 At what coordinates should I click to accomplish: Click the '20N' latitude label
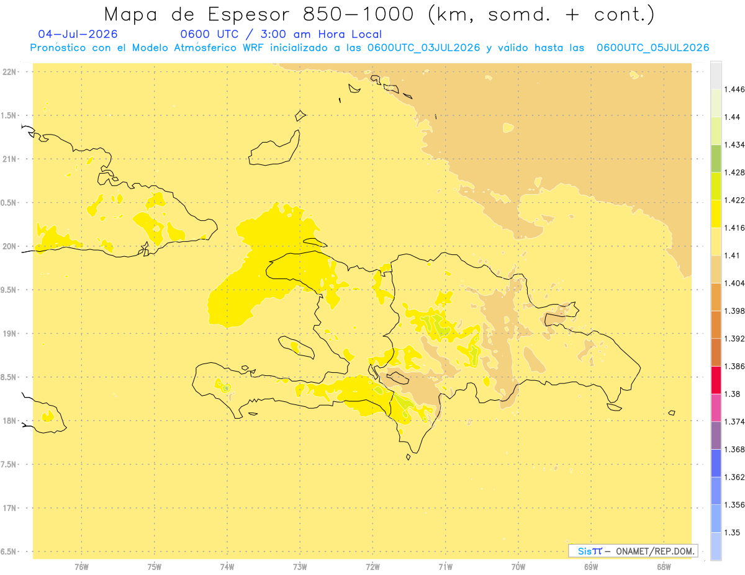point(9,246)
